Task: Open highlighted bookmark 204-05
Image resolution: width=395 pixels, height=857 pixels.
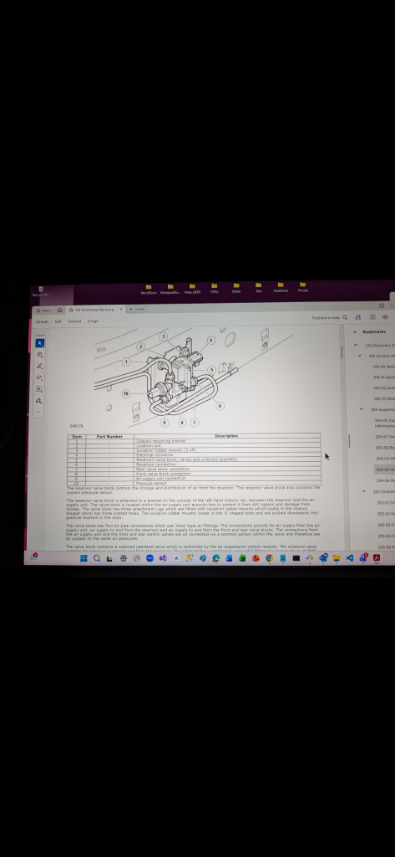Action: [385, 470]
